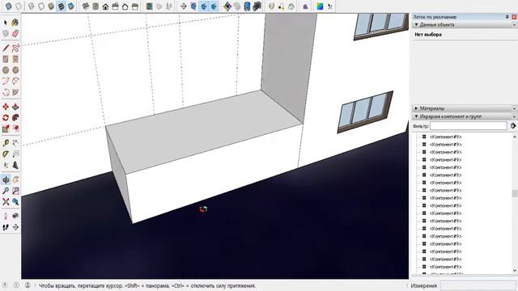The height and width of the screenshot is (291, 518).
Task: Return to the Previous camera view
Action: (15, 201)
